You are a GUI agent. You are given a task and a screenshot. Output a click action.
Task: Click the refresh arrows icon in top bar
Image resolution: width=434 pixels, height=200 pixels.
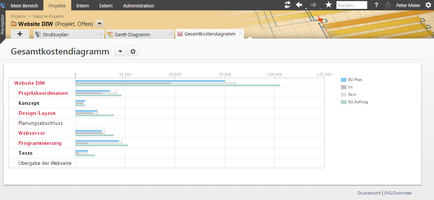tap(287, 5)
